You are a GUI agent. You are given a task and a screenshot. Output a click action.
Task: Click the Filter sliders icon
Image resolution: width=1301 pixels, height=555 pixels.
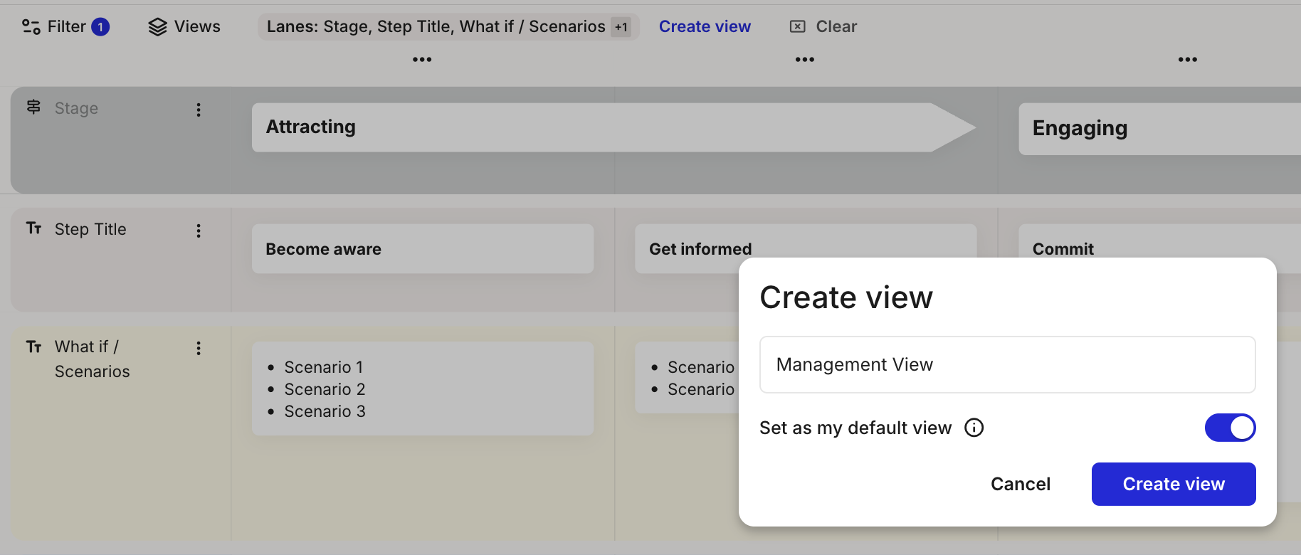pyautogui.click(x=31, y=27)
